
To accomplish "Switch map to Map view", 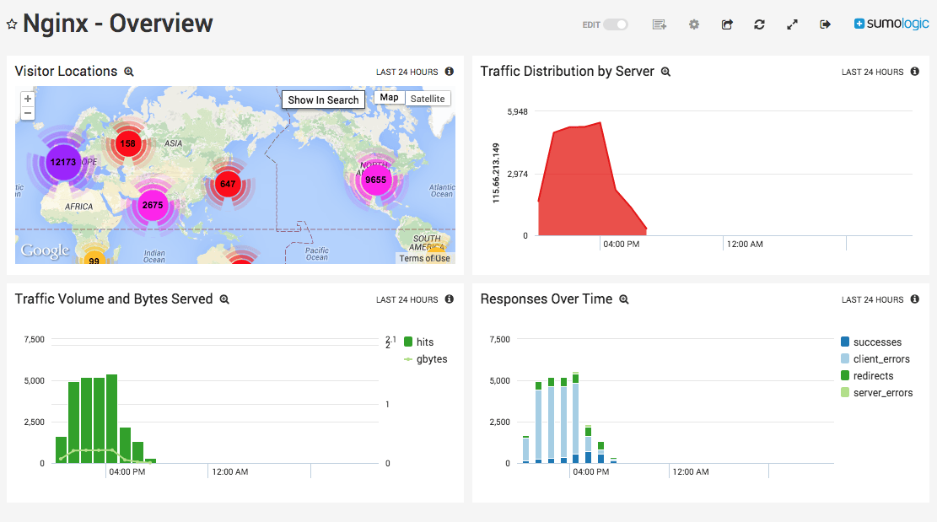I will point(389,98).
